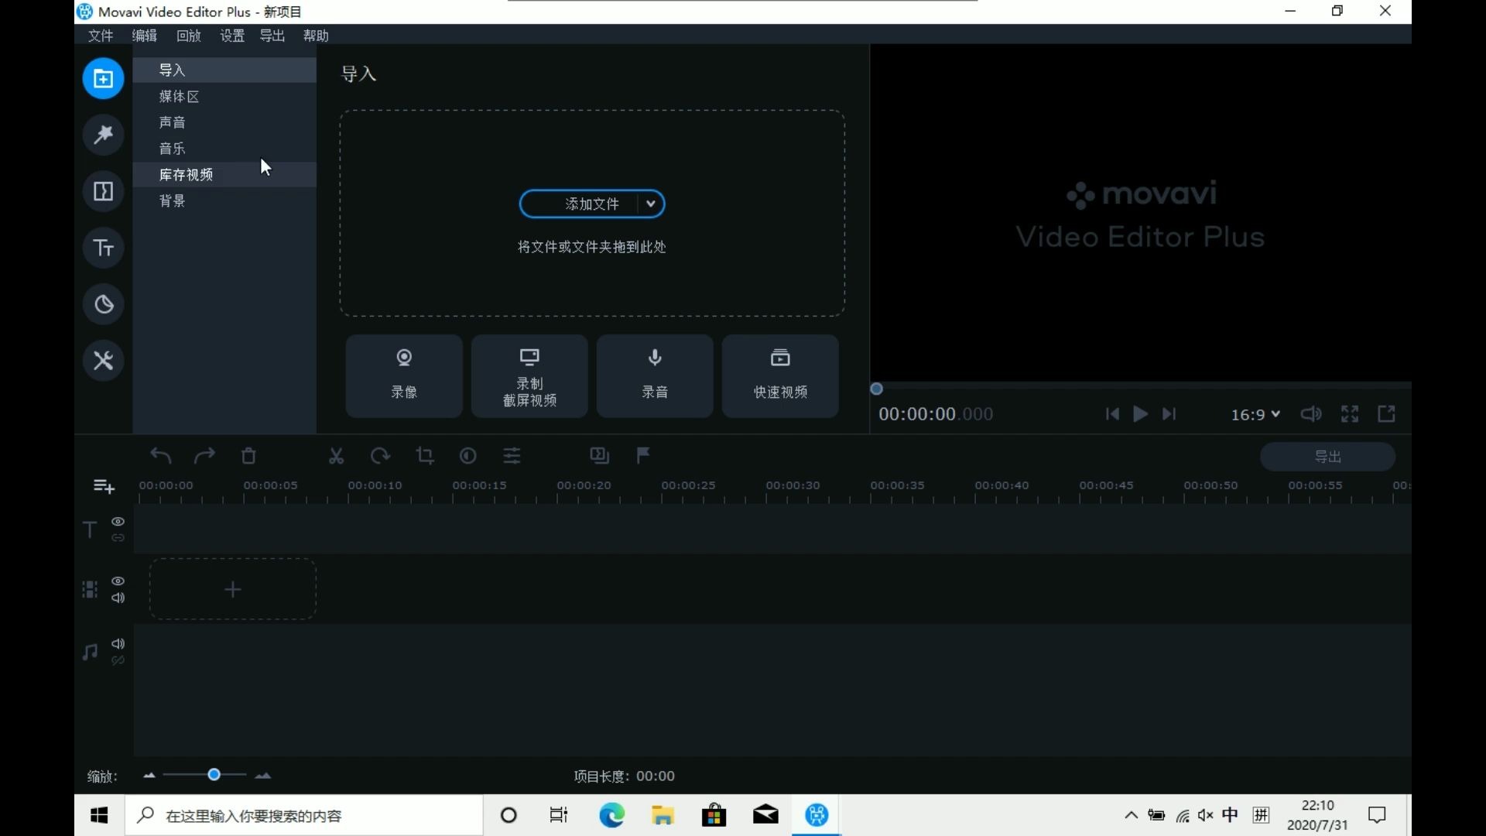The image size is (1486, 836).
Task: Select the Crop tool icon
Action: [425, 456]
